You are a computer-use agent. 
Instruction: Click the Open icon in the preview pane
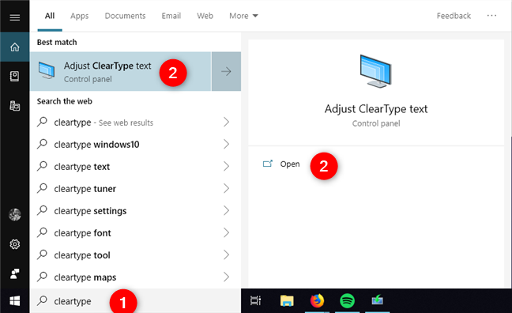[x=268, y=164]
